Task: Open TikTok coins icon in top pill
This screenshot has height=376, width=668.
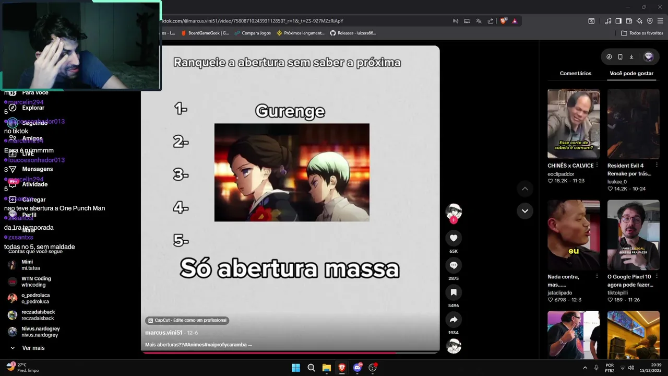Action: pyautogui.click(x=609, y=57)
